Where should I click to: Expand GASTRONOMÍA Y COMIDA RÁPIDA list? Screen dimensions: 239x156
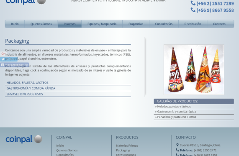(x=68, y=88)
